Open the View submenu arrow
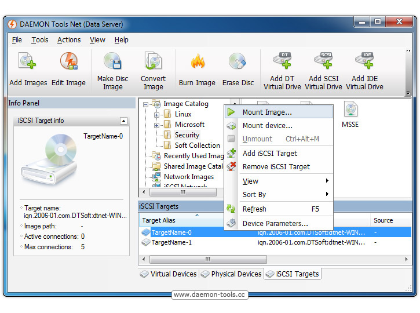Screen dimensions: 420x313 (x=327, y=181)
